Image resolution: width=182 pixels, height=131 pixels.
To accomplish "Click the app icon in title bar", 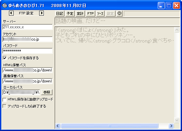I will pyautogui.click(x=5, y=5).
